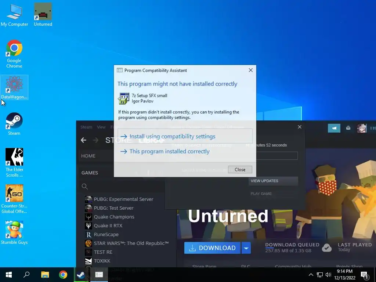The image size is (376, 282).
Task: Click the Steam announcements megaphone icon
Action: (x=334, y=128)
